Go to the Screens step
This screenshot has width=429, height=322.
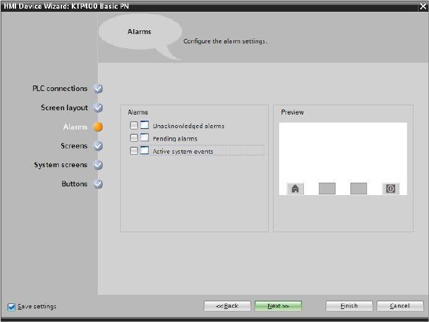[x=74, y=146]
